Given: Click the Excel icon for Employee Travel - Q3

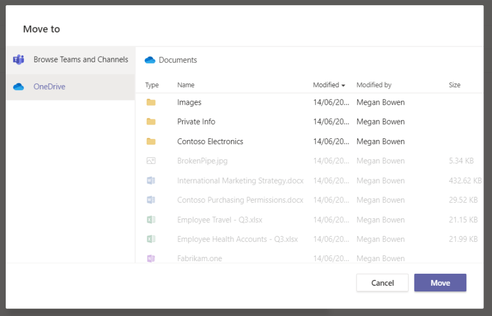Looking at the screenshot, I should 151,220.
